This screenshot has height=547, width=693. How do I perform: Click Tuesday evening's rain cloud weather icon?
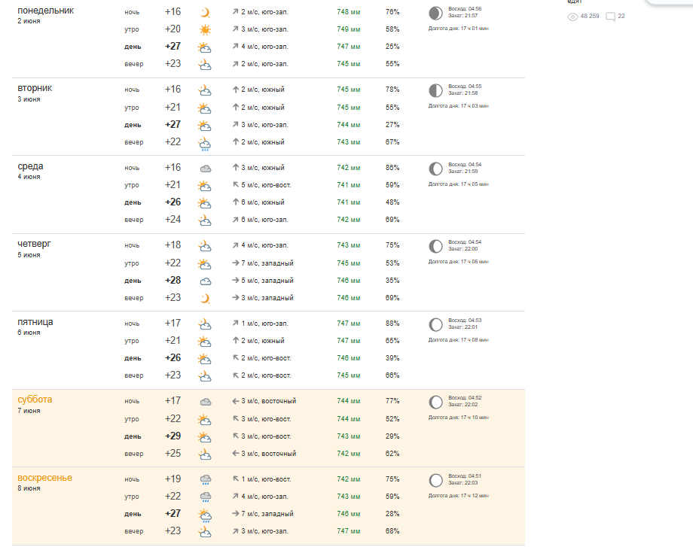tap(205, 144)
